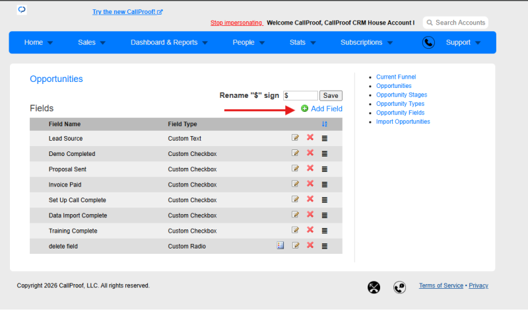Click reorder handle for delete field row

(x=325, y=247)
